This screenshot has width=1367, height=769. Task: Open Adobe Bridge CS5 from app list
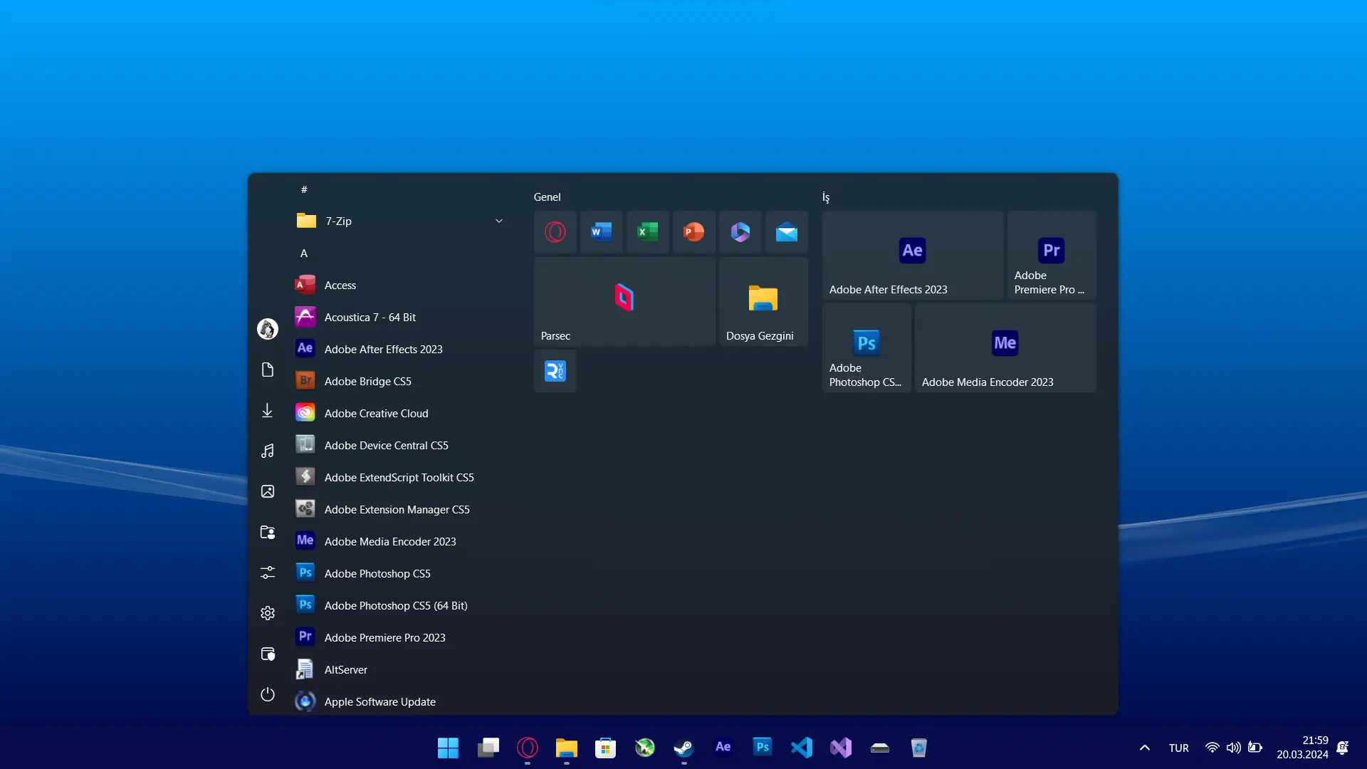(401, 381)
